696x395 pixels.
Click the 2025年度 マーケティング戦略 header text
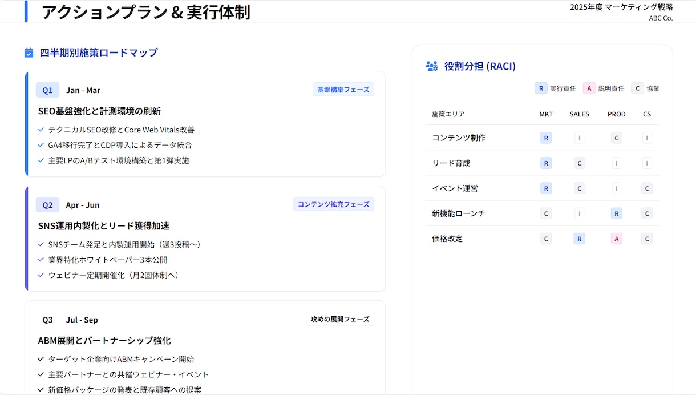coord(621,7)
